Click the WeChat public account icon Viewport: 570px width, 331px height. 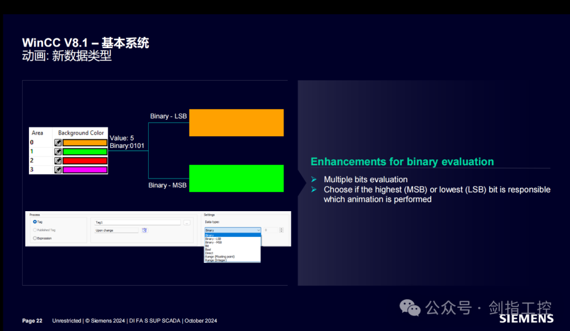410,307
